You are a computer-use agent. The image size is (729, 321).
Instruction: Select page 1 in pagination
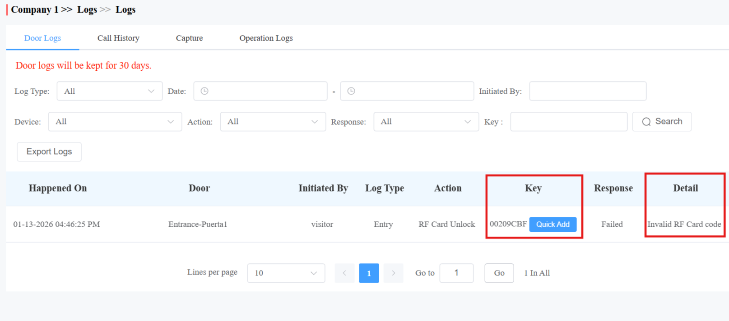click(x=369, y=273)
